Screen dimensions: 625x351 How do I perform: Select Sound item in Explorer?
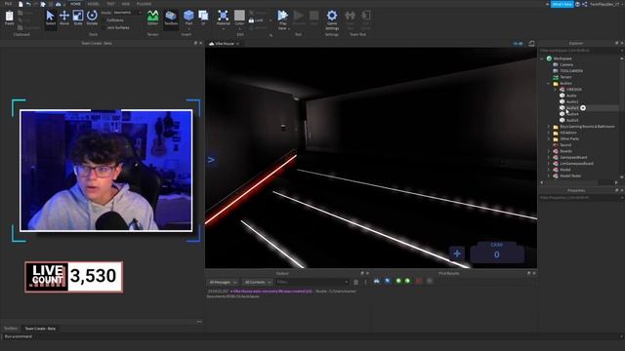click(565, 145)
